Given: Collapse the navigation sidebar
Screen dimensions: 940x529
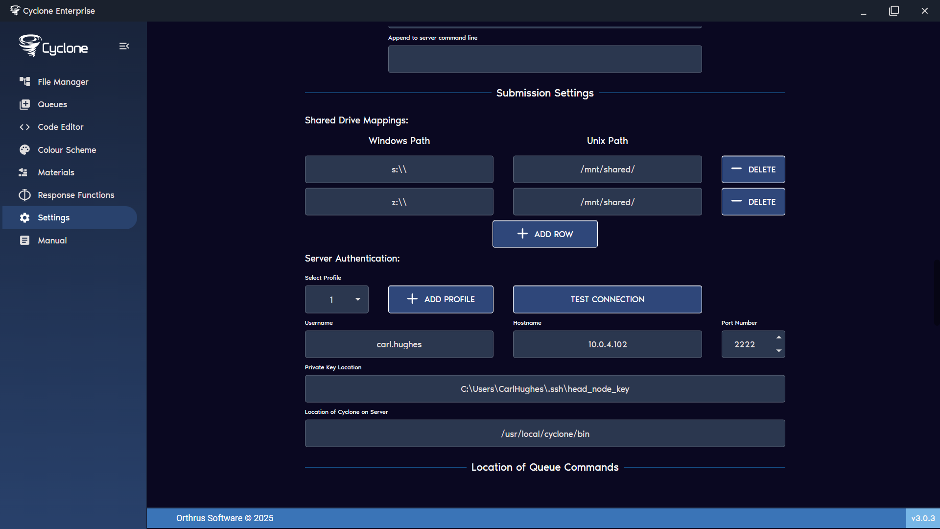Looking at the screenshot, I should (124, 46).
